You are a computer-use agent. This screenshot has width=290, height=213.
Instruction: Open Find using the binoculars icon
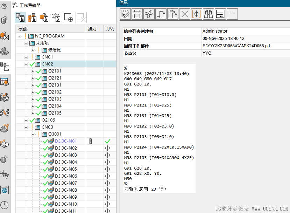pos(208,14)
